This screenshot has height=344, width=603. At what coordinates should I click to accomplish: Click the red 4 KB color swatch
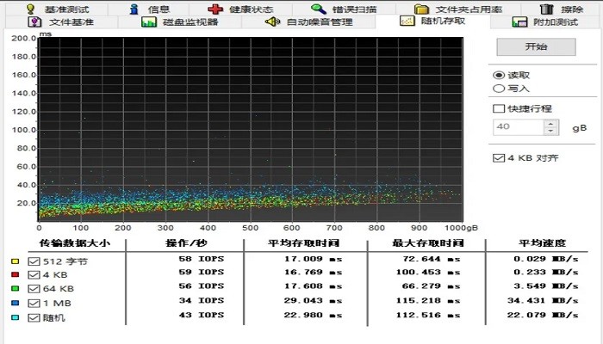coord(15,276)
